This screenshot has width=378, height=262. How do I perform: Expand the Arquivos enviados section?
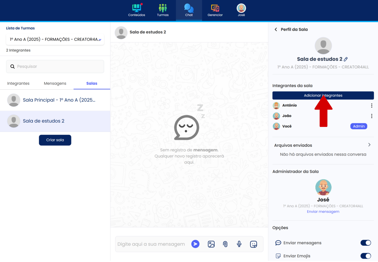pos(369,145)
